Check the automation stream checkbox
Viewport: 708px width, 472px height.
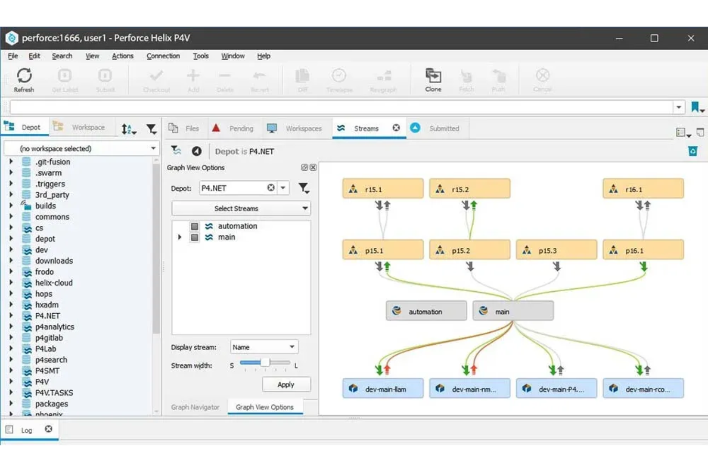tap(194, 226)
